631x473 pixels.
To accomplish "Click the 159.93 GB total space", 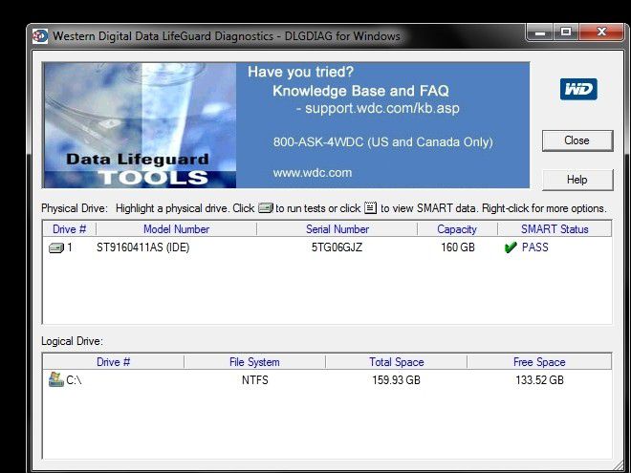I will (396, 379).
